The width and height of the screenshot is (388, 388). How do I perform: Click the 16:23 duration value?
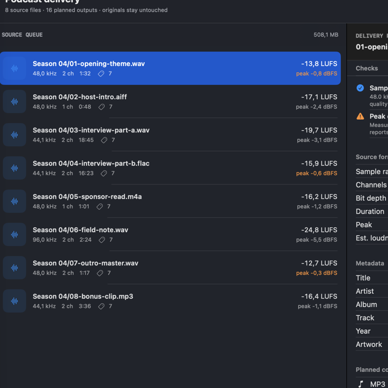[86, 173]
